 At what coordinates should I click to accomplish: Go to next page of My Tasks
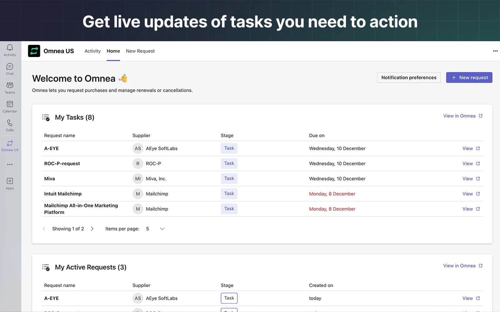click(92, 229)
